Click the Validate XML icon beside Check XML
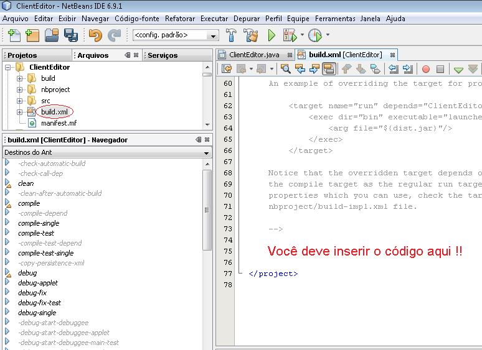This screenshot has height=350, width=482. [473, 69]
